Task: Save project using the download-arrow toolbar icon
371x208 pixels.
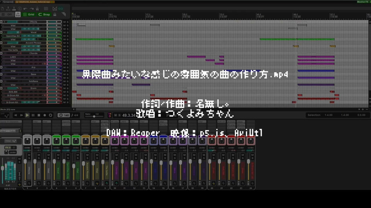Action: (14, 9)
